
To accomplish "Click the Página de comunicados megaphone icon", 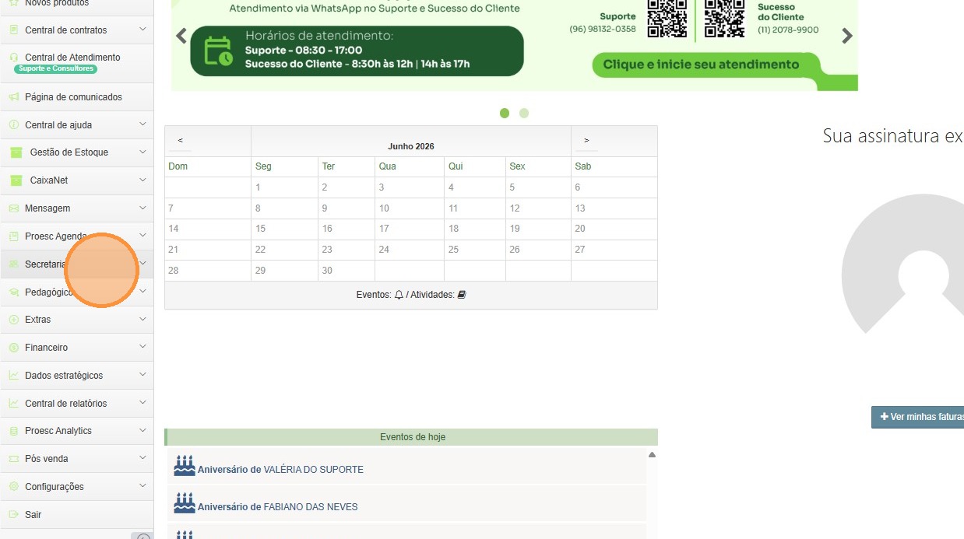I will pos(14,97).
